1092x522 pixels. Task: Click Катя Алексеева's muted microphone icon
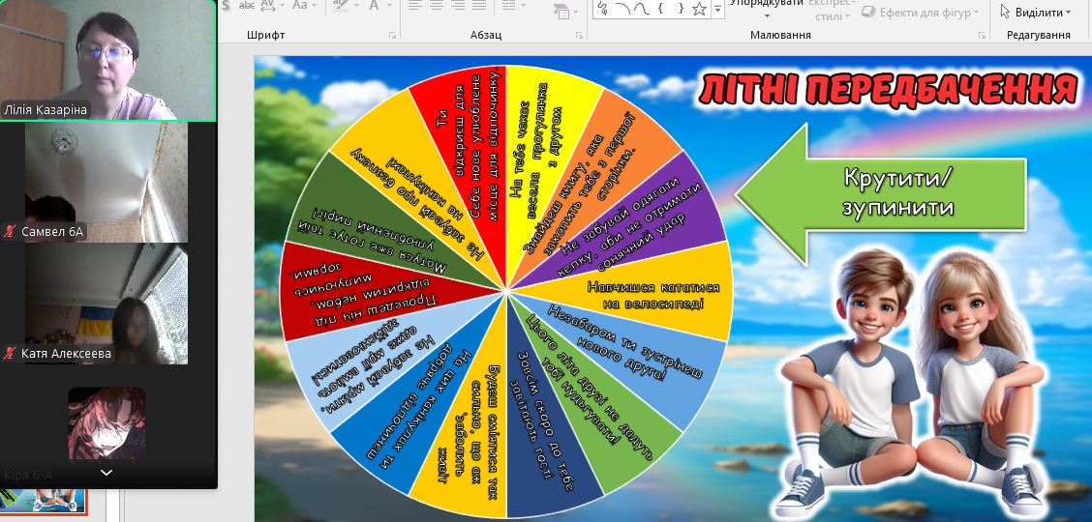click(x=10, y=354)
